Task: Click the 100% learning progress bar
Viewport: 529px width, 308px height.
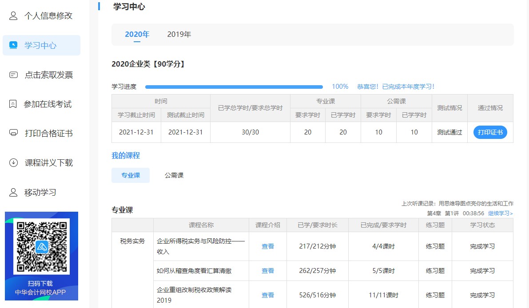Action: (235, 86)
